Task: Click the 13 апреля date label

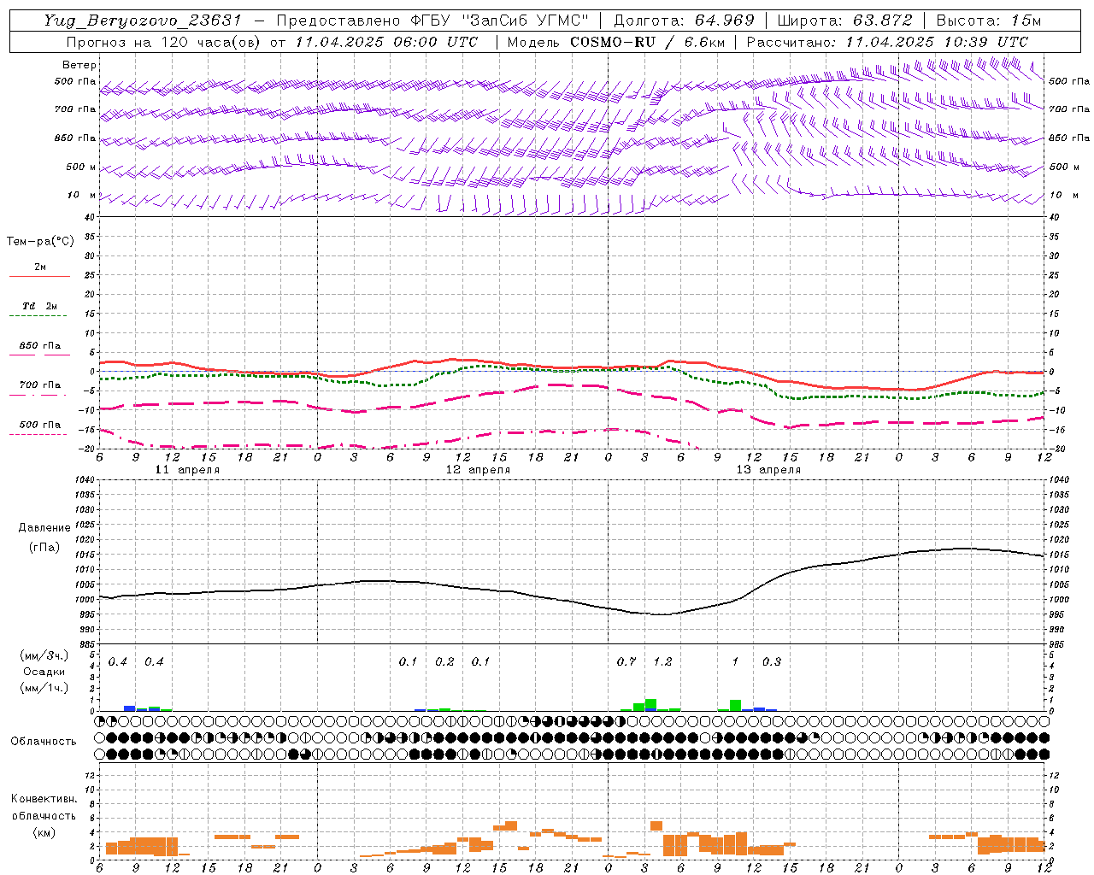Action: (x=768, y=470)
